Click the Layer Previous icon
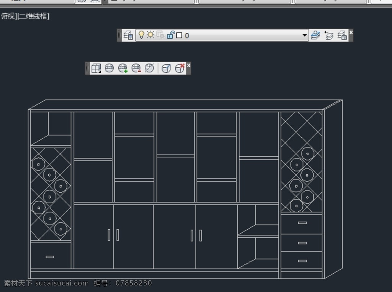Screen dimensions: 392x292 click(329, 35)
